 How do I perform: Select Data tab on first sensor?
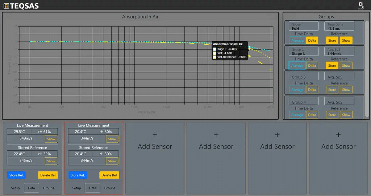click(32, 188)
